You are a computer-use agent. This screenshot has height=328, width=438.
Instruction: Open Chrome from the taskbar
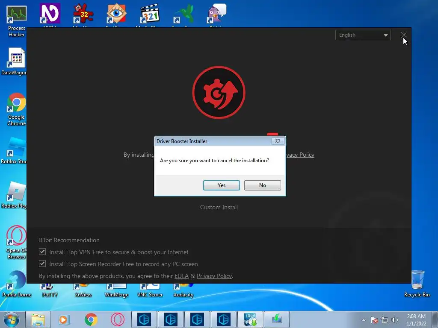tap(91, 319)
